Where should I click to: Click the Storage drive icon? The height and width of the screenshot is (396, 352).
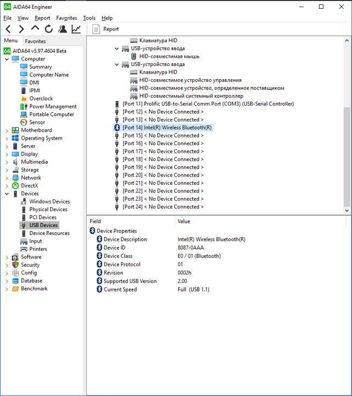click(x=15, y=170)
